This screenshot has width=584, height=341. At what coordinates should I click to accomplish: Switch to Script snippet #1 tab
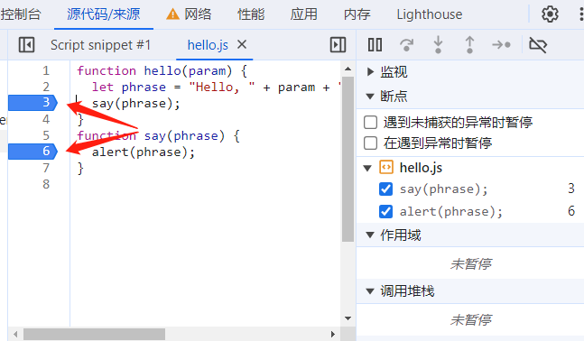[100, 45]
